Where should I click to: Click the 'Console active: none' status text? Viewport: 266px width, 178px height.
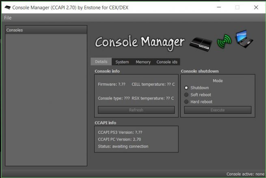tap(245, 174)
